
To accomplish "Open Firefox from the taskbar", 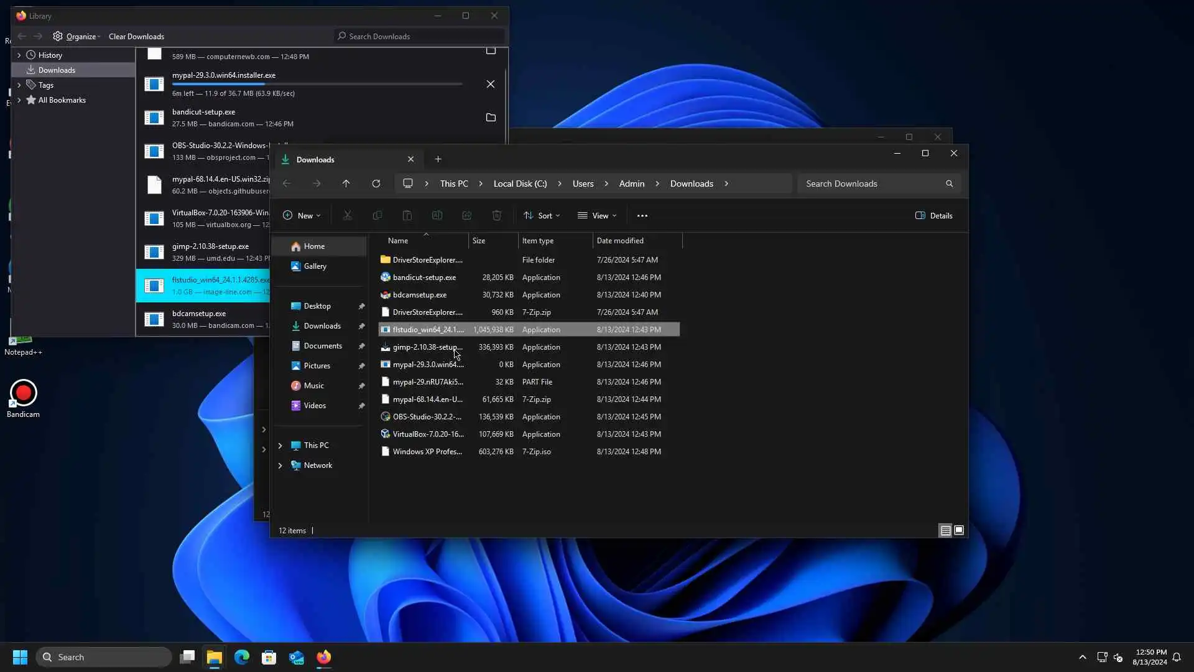I will [324, 657].
